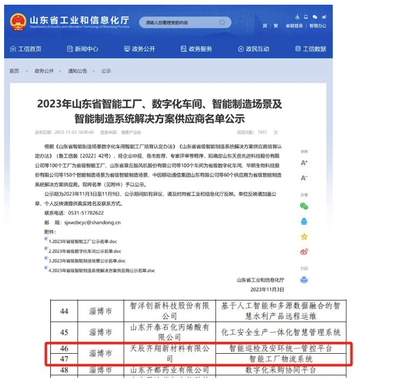Click 数字化采购协同平台 cell
393x383 pixels.
(x=281, y=370)
